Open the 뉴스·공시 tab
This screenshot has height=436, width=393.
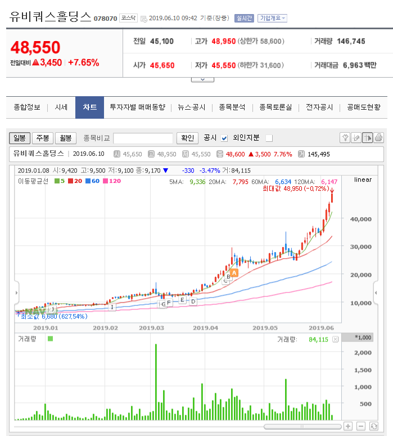(192, 107)
